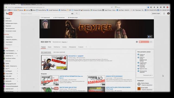The height and width of the screenshot is (98, 174).
Task: Open the notifications bell
Action: coord(164,13)
